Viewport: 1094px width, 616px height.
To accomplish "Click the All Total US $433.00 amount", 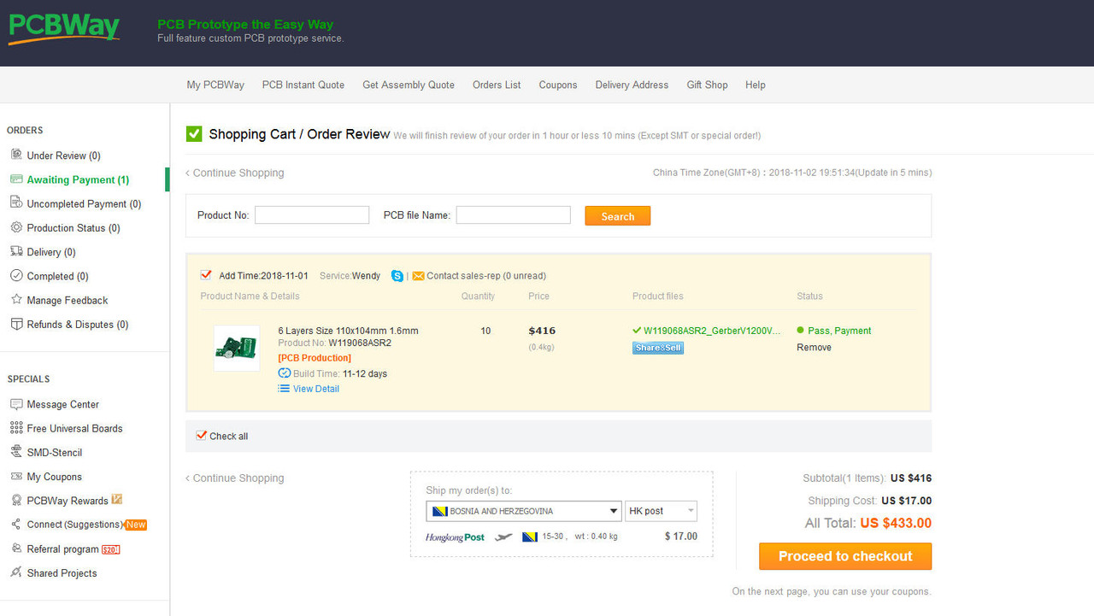I will point(896,523).
